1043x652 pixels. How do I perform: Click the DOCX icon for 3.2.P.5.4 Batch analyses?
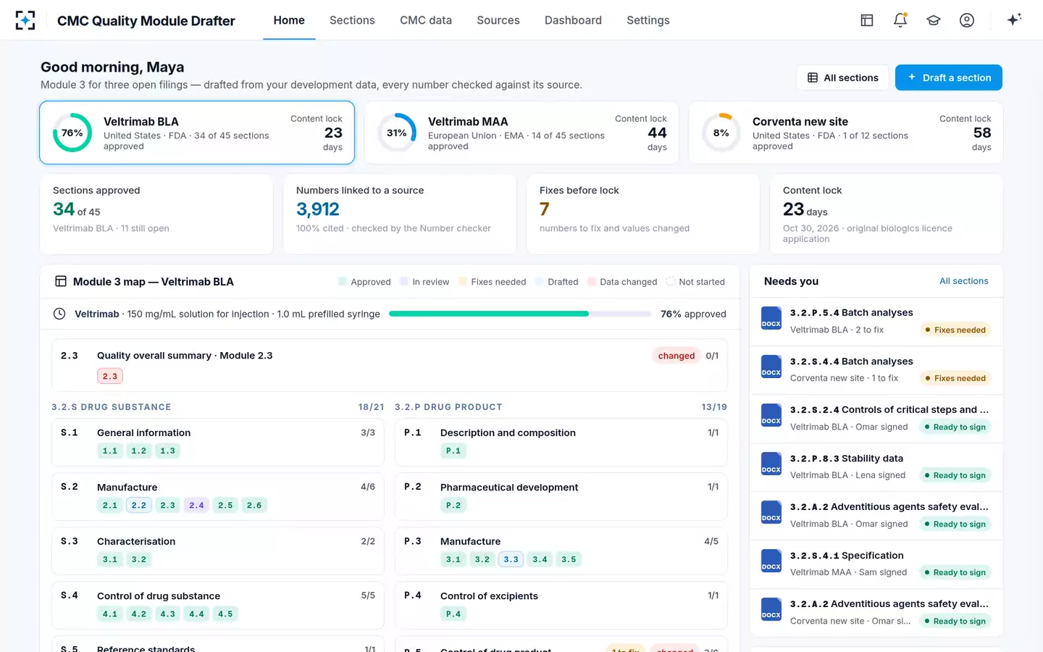click(771, 318)
